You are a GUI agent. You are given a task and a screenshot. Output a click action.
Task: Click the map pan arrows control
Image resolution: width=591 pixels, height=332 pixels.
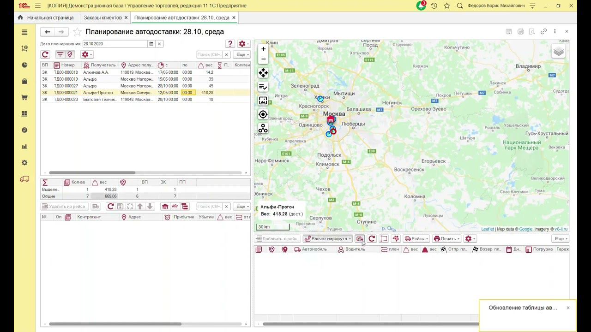coord(263,73)
